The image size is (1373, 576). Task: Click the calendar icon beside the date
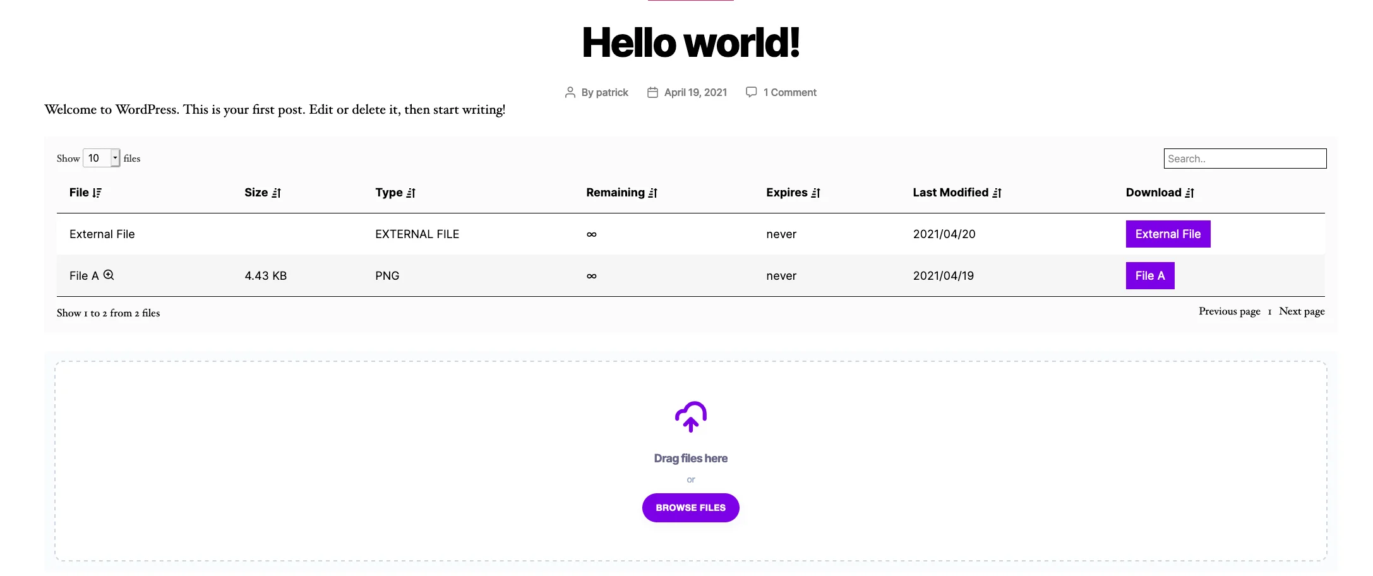tap(652, 92)
